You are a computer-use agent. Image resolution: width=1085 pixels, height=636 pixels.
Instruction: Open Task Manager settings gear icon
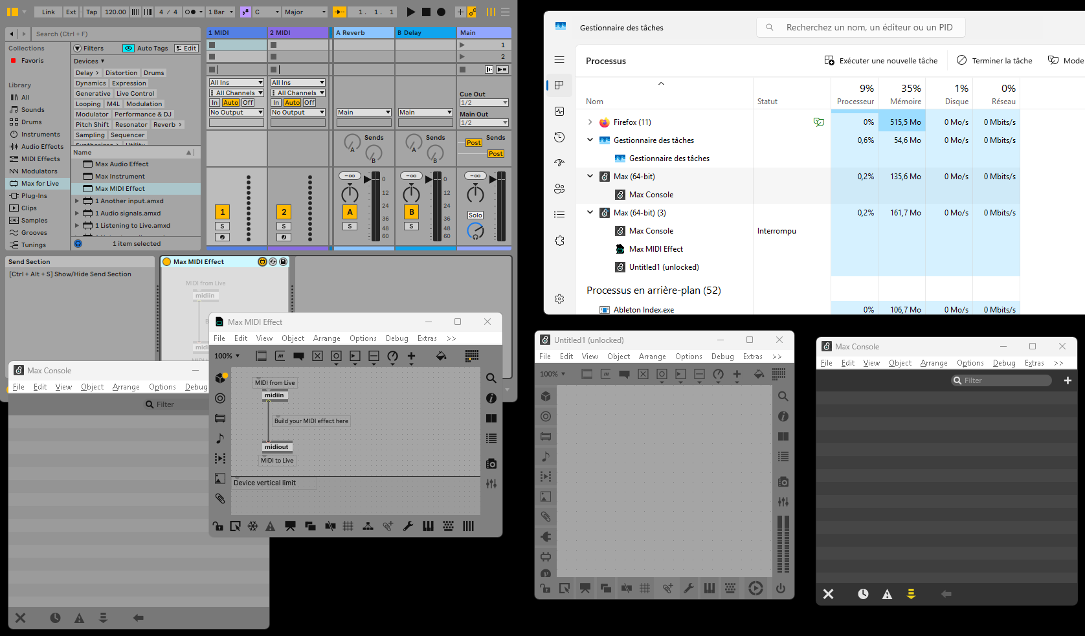tap(559, 299)
